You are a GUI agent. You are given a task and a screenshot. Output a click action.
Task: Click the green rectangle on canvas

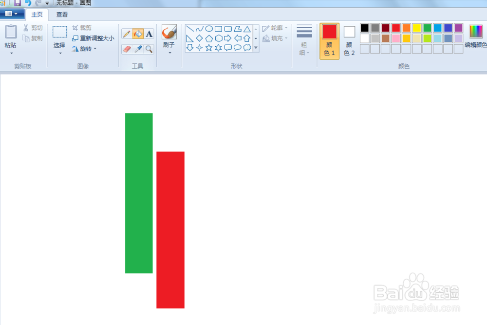pyautogui.click(x=139, y=193)
